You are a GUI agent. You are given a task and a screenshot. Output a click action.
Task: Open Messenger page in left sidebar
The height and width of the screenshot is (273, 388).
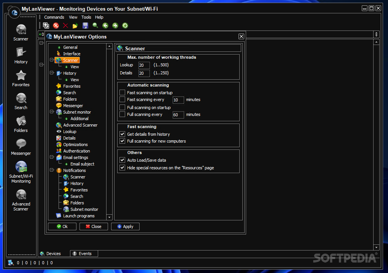pyautogui.click(x=21, y=147)
